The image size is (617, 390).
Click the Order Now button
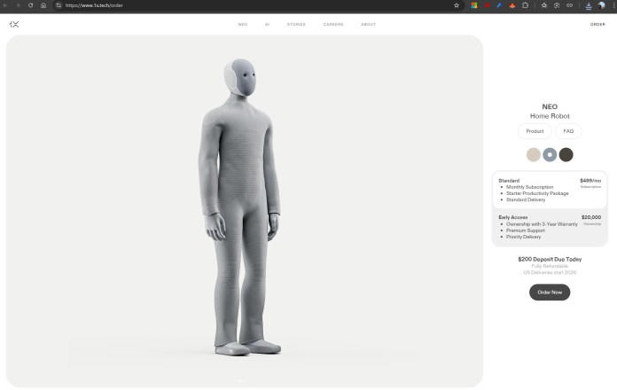[x=550, y=292]
